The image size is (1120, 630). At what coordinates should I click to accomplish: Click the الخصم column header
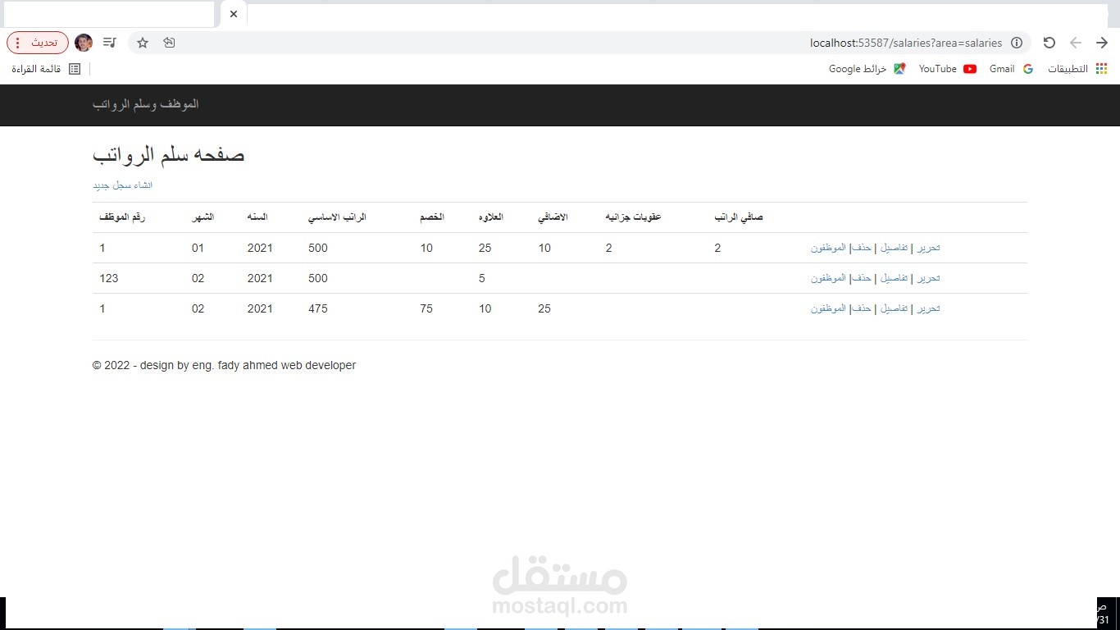coord(432,217)
